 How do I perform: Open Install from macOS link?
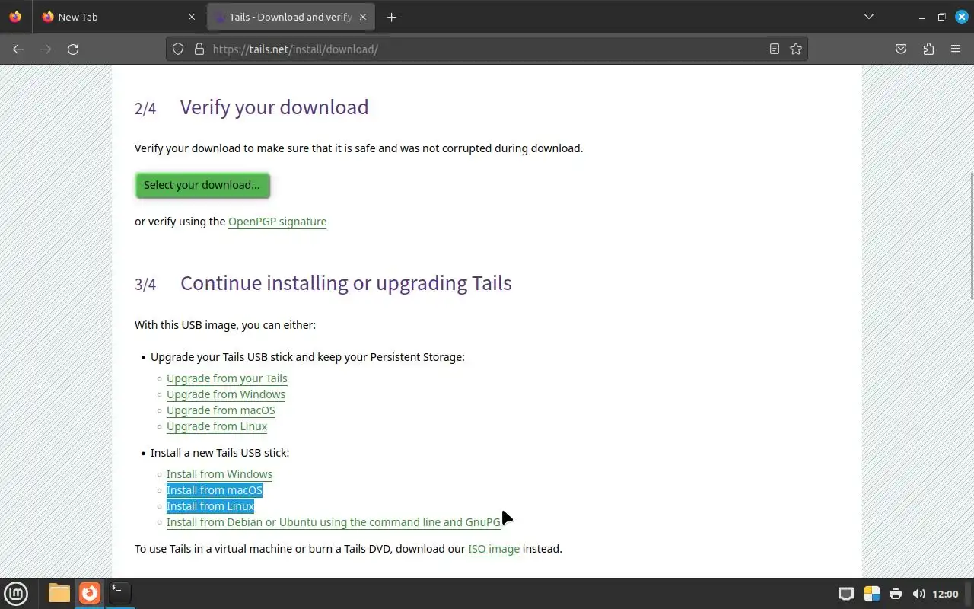tap(215, 490)
